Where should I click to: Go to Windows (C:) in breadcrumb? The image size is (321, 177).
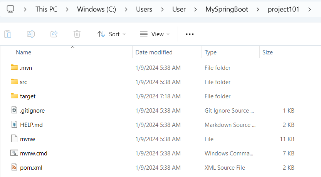pos(96,9)
